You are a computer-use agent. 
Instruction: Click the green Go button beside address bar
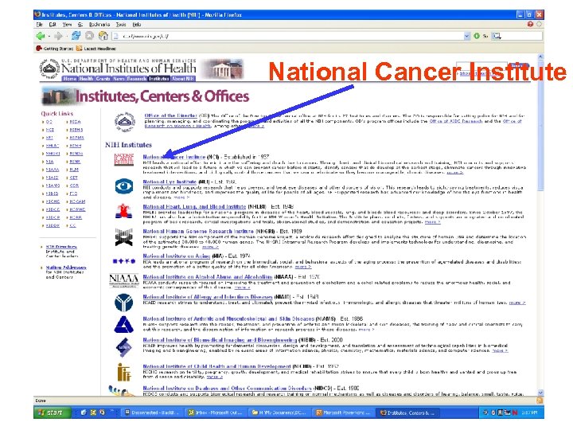click(x=477, y=36)
